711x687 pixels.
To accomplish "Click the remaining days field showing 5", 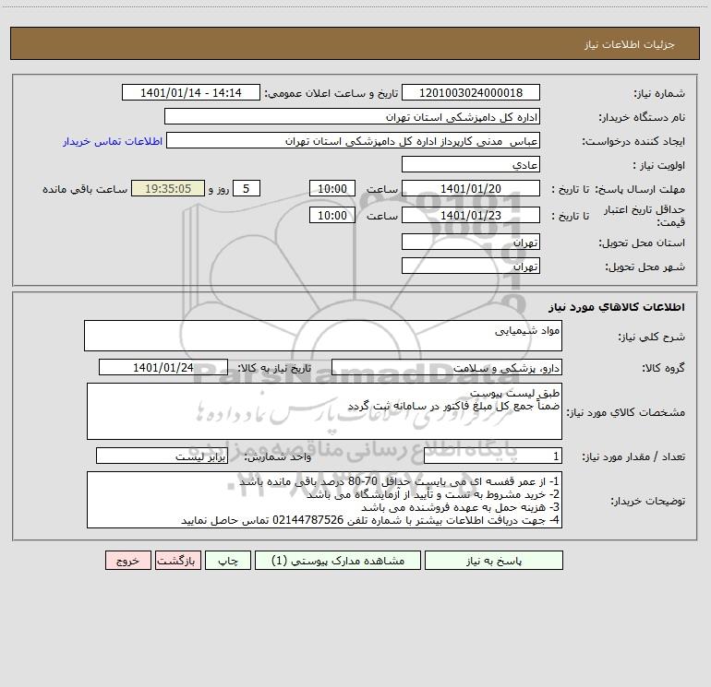I will [247, 188].
